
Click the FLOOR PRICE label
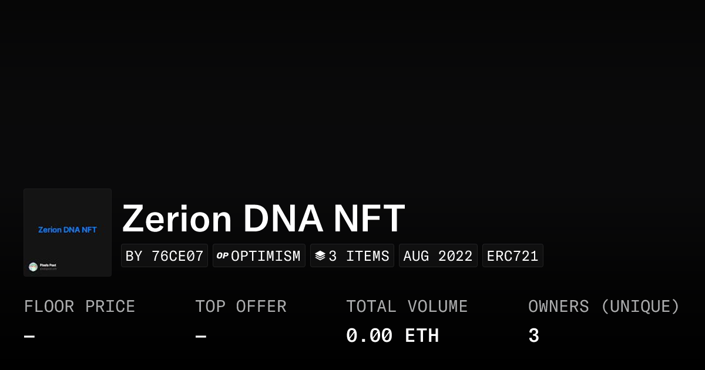79,307
